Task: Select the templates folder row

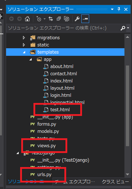Action: click(x=65, y=52)
